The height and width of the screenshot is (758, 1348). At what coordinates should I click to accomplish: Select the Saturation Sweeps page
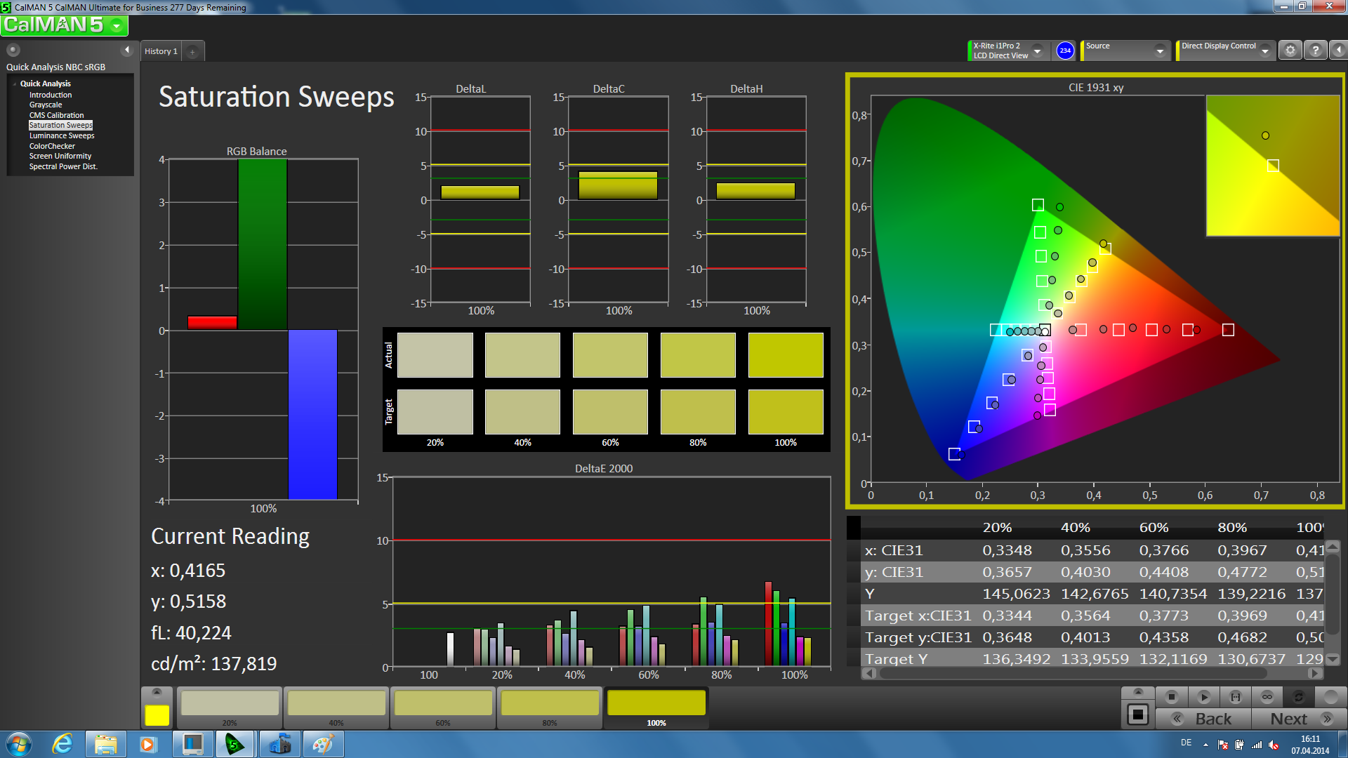coord(60,125)
